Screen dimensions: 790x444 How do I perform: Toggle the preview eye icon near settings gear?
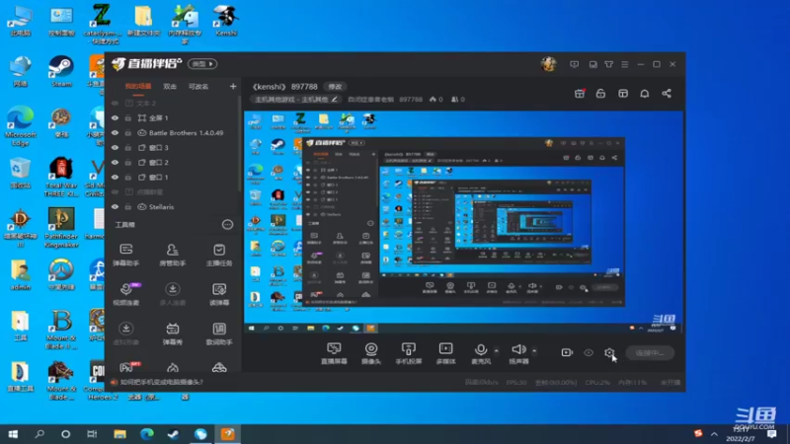pyautogui.click(x=589, y=352)
